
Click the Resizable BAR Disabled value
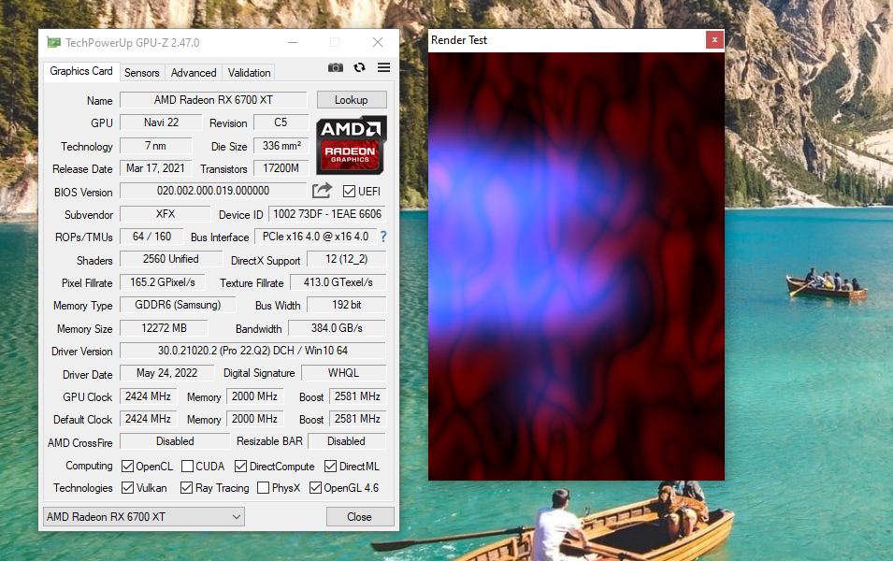(x=346, y=440)
